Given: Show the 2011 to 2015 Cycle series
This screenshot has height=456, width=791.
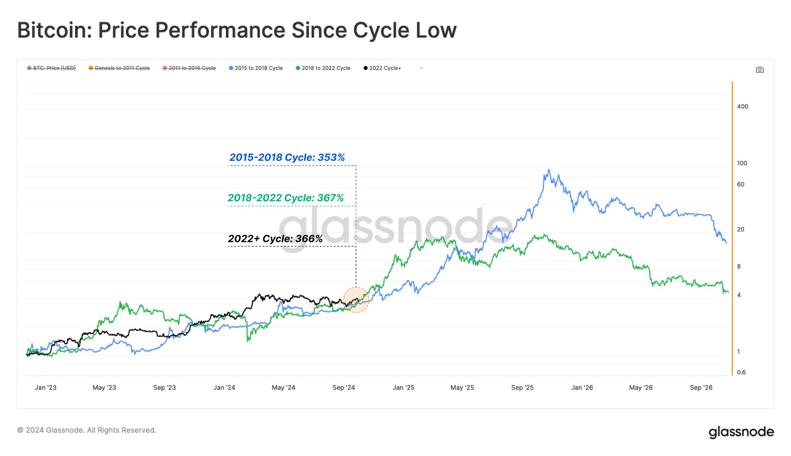Looking at the screenshot, I should pyautogui.click(x=189, y=68).
